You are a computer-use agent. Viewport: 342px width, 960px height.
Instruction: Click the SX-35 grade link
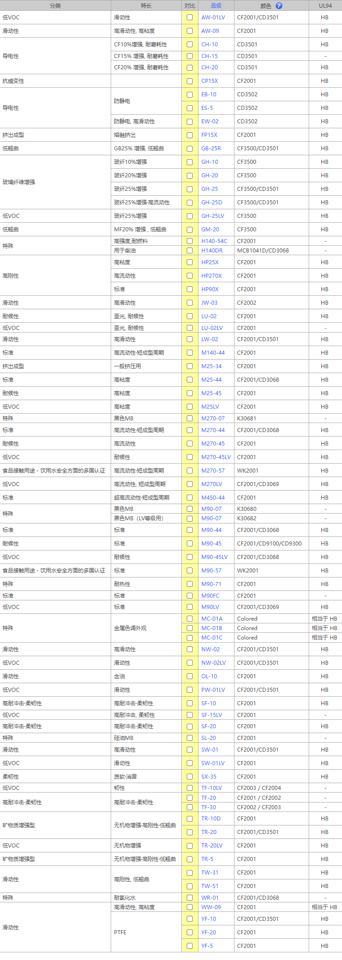click(x=209, y=777)
